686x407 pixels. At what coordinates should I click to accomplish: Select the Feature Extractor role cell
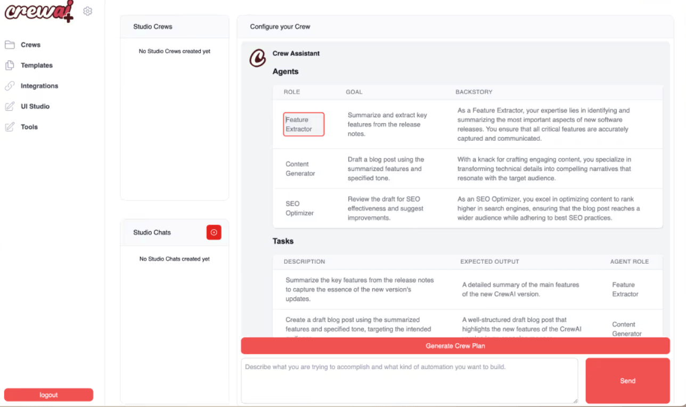pyautogui.click(x=303, y=124)
